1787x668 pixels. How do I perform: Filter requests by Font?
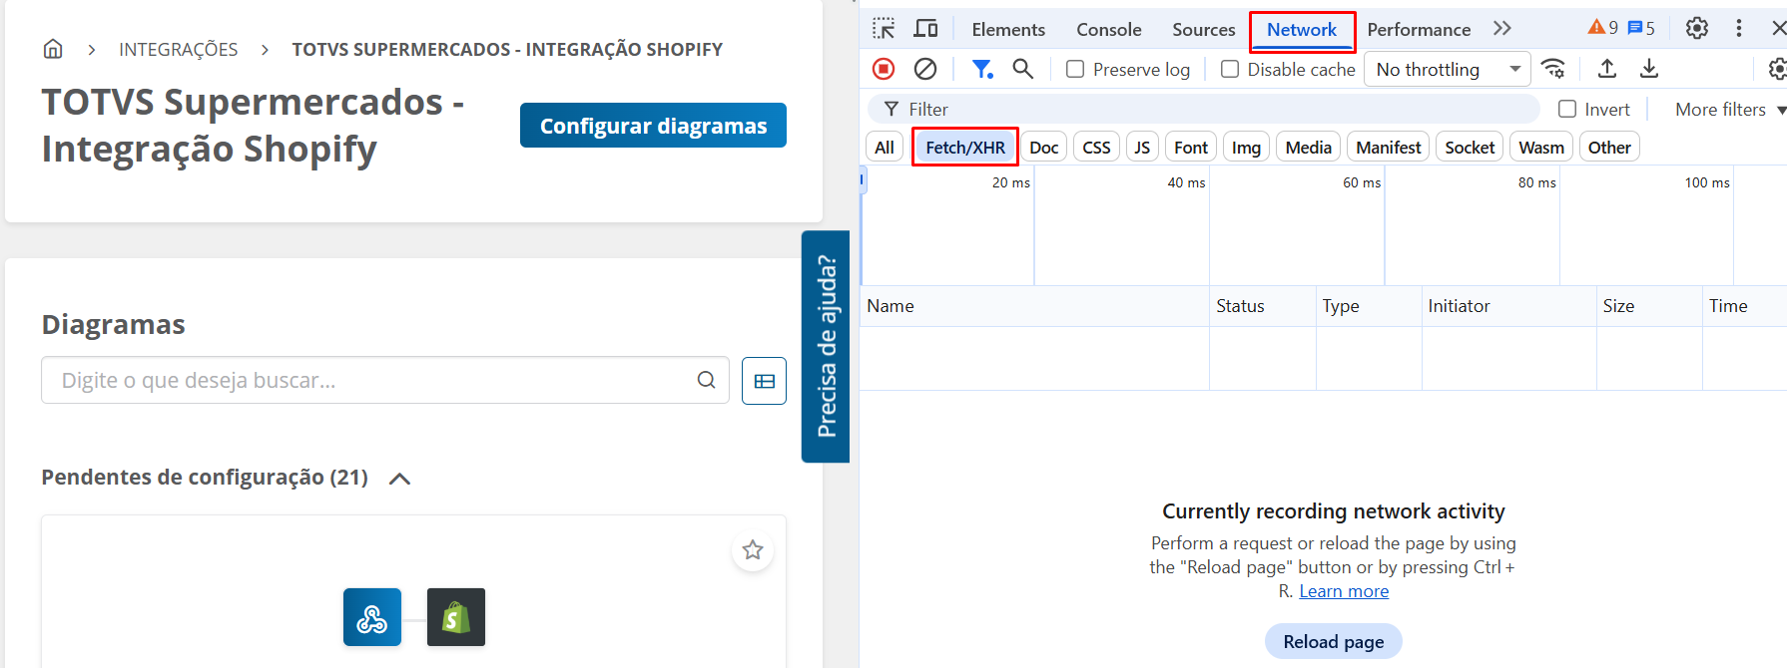(x=1191, y=147)
